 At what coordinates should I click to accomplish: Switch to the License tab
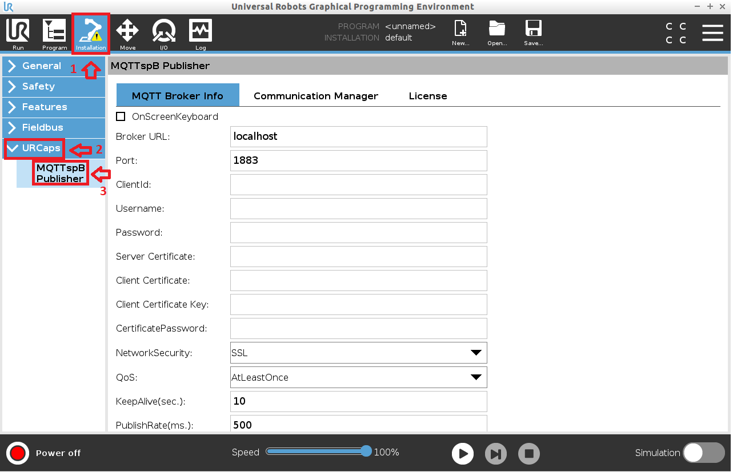(428, 96)
